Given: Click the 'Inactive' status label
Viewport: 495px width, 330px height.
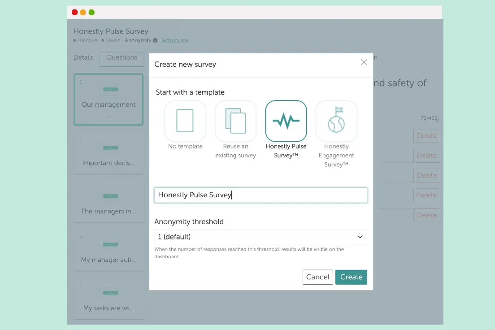Looking at the screenshot, I should [87, 40].
